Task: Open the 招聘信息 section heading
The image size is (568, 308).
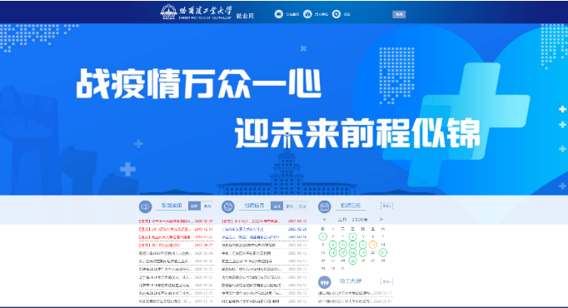Action: pyautogui.click(x=254, y=206)
